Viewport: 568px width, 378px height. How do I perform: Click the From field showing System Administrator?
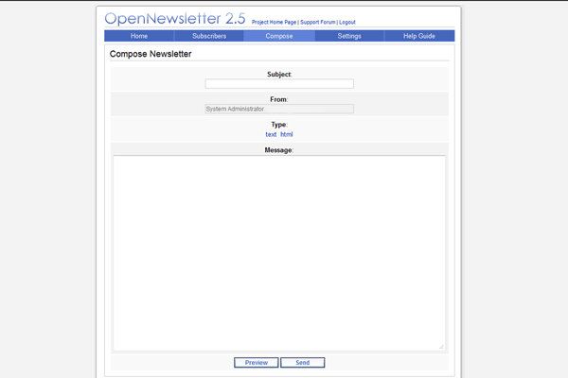pyautogui.click(x=279, y=109)
